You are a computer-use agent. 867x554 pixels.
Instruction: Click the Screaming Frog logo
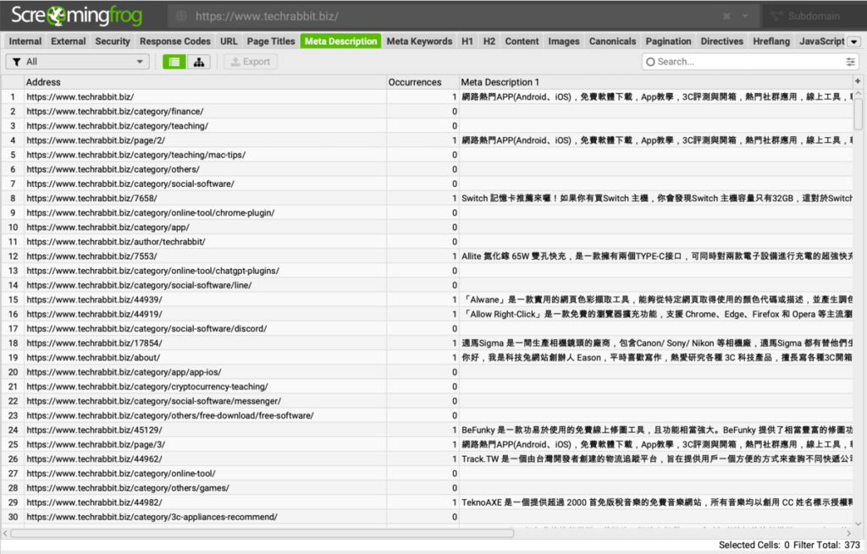[77, 16]
